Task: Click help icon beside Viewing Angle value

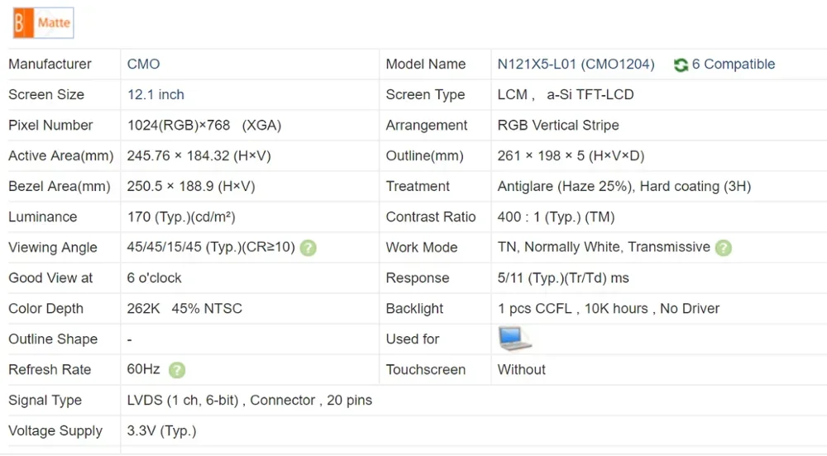Action: [x=308, y=248]
